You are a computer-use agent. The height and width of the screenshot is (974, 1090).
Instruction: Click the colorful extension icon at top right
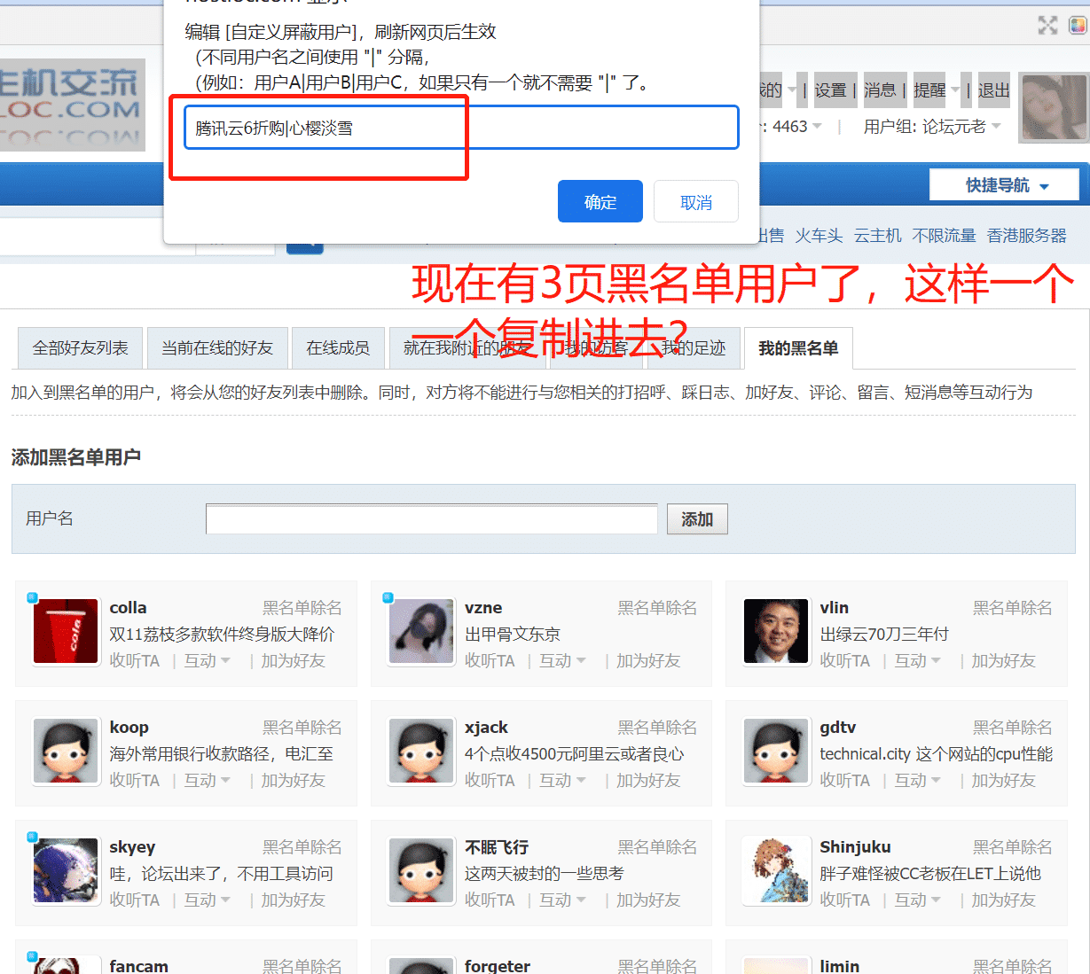point(1078,26)
